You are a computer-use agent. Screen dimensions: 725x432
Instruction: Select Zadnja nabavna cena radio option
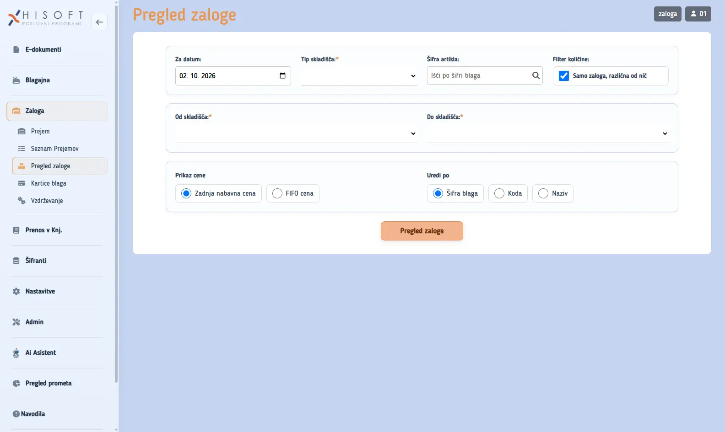(x=186, y=193)
